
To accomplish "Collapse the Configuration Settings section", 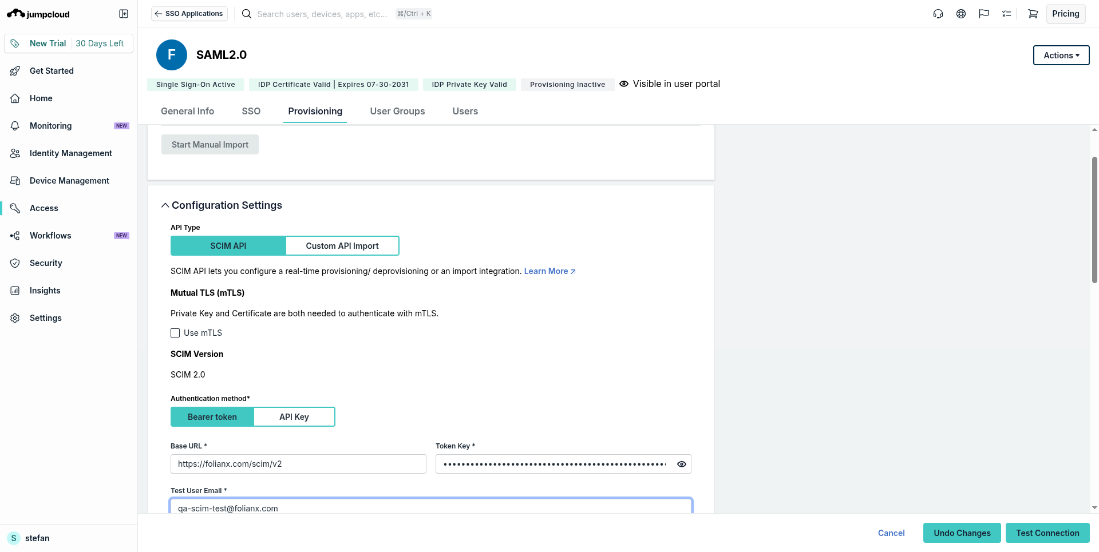I will click(165, 205).
